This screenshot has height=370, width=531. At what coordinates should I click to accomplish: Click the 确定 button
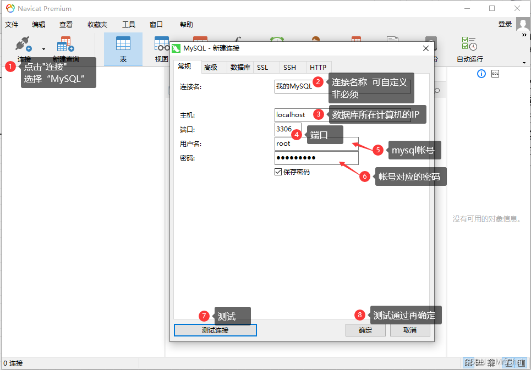click(x=365, y=330)
